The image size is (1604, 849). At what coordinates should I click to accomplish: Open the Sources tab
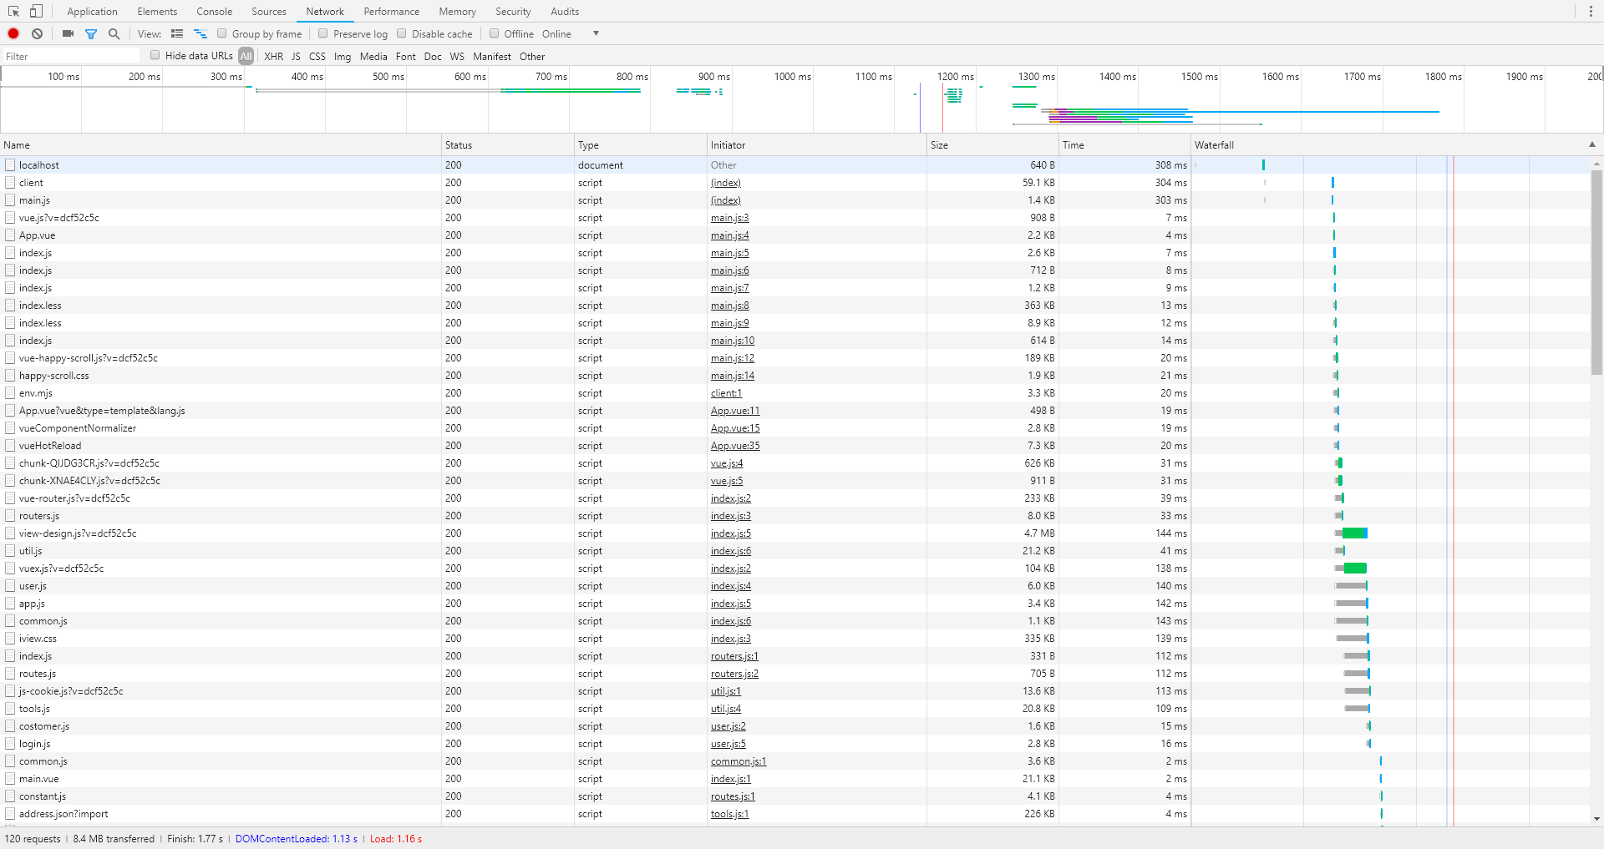(269, 12)
